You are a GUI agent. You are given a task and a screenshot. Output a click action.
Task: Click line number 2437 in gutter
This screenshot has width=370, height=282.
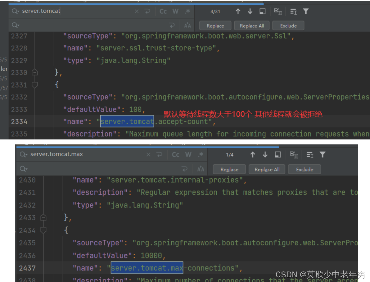(x=27, y=268)
